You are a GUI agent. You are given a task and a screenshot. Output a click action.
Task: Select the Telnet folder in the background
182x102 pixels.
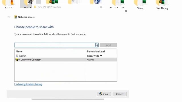[140, 5]
